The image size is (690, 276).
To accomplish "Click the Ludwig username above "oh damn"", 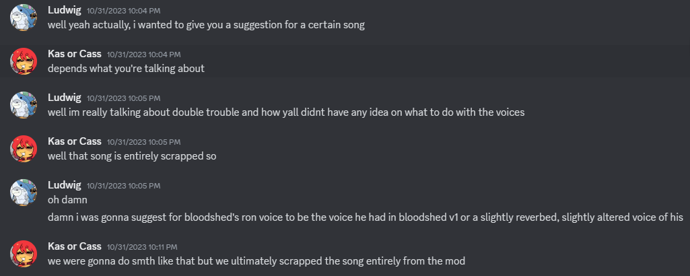I will (65, 185).
